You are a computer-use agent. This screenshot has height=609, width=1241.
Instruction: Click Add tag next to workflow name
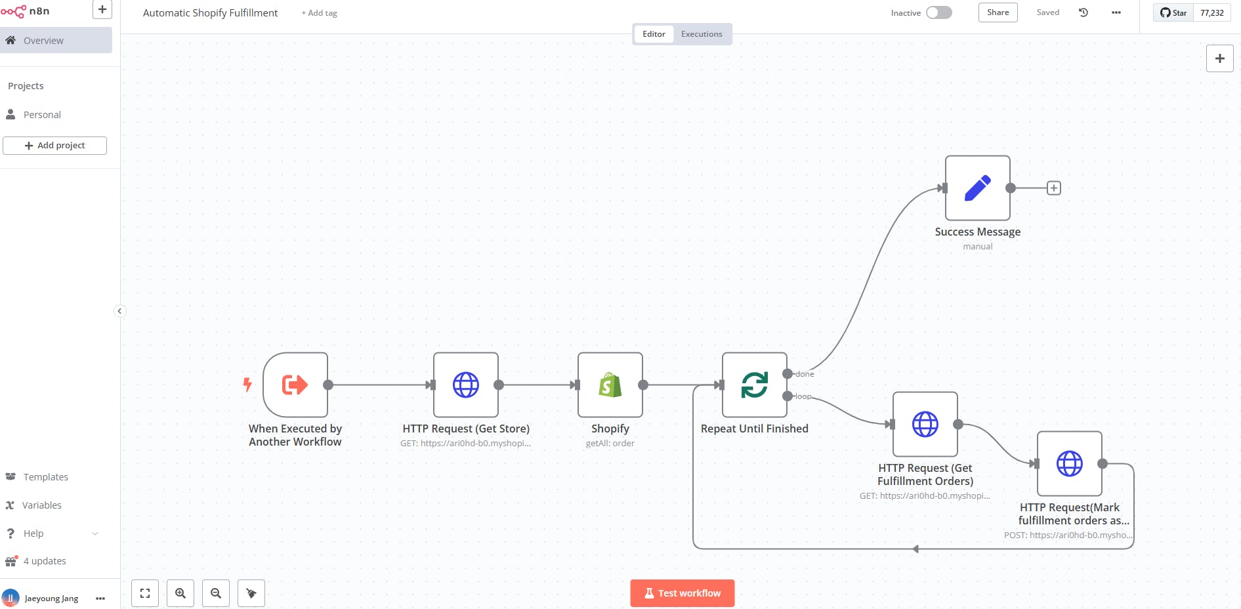coord(319,13)
